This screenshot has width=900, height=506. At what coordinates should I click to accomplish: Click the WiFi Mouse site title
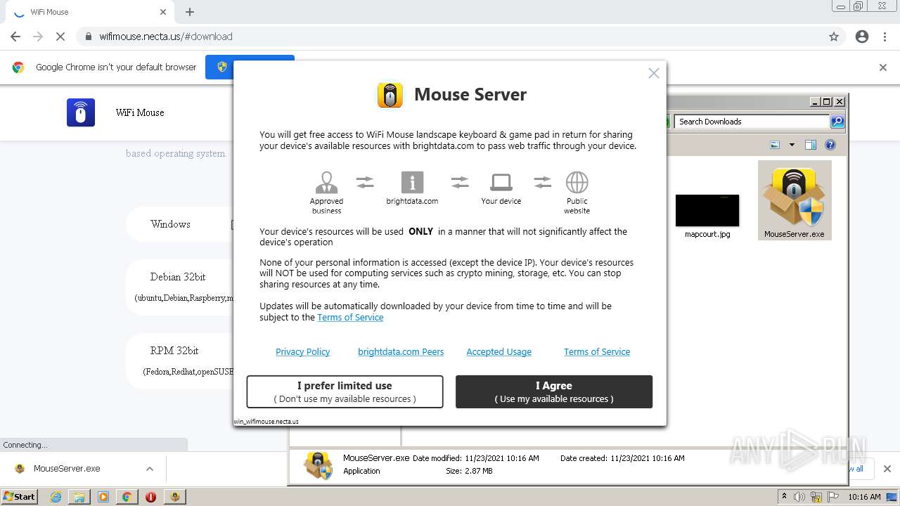140,112
